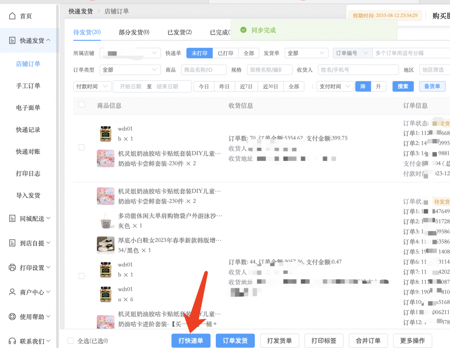Open the 付款时间 dropdown selector
This screenshot has width=450, height=349.
92,87
